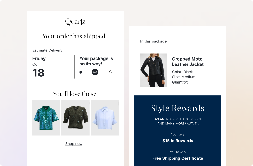Click the large delivery date number 18
The image size is (253, 166).
(38, 73)
